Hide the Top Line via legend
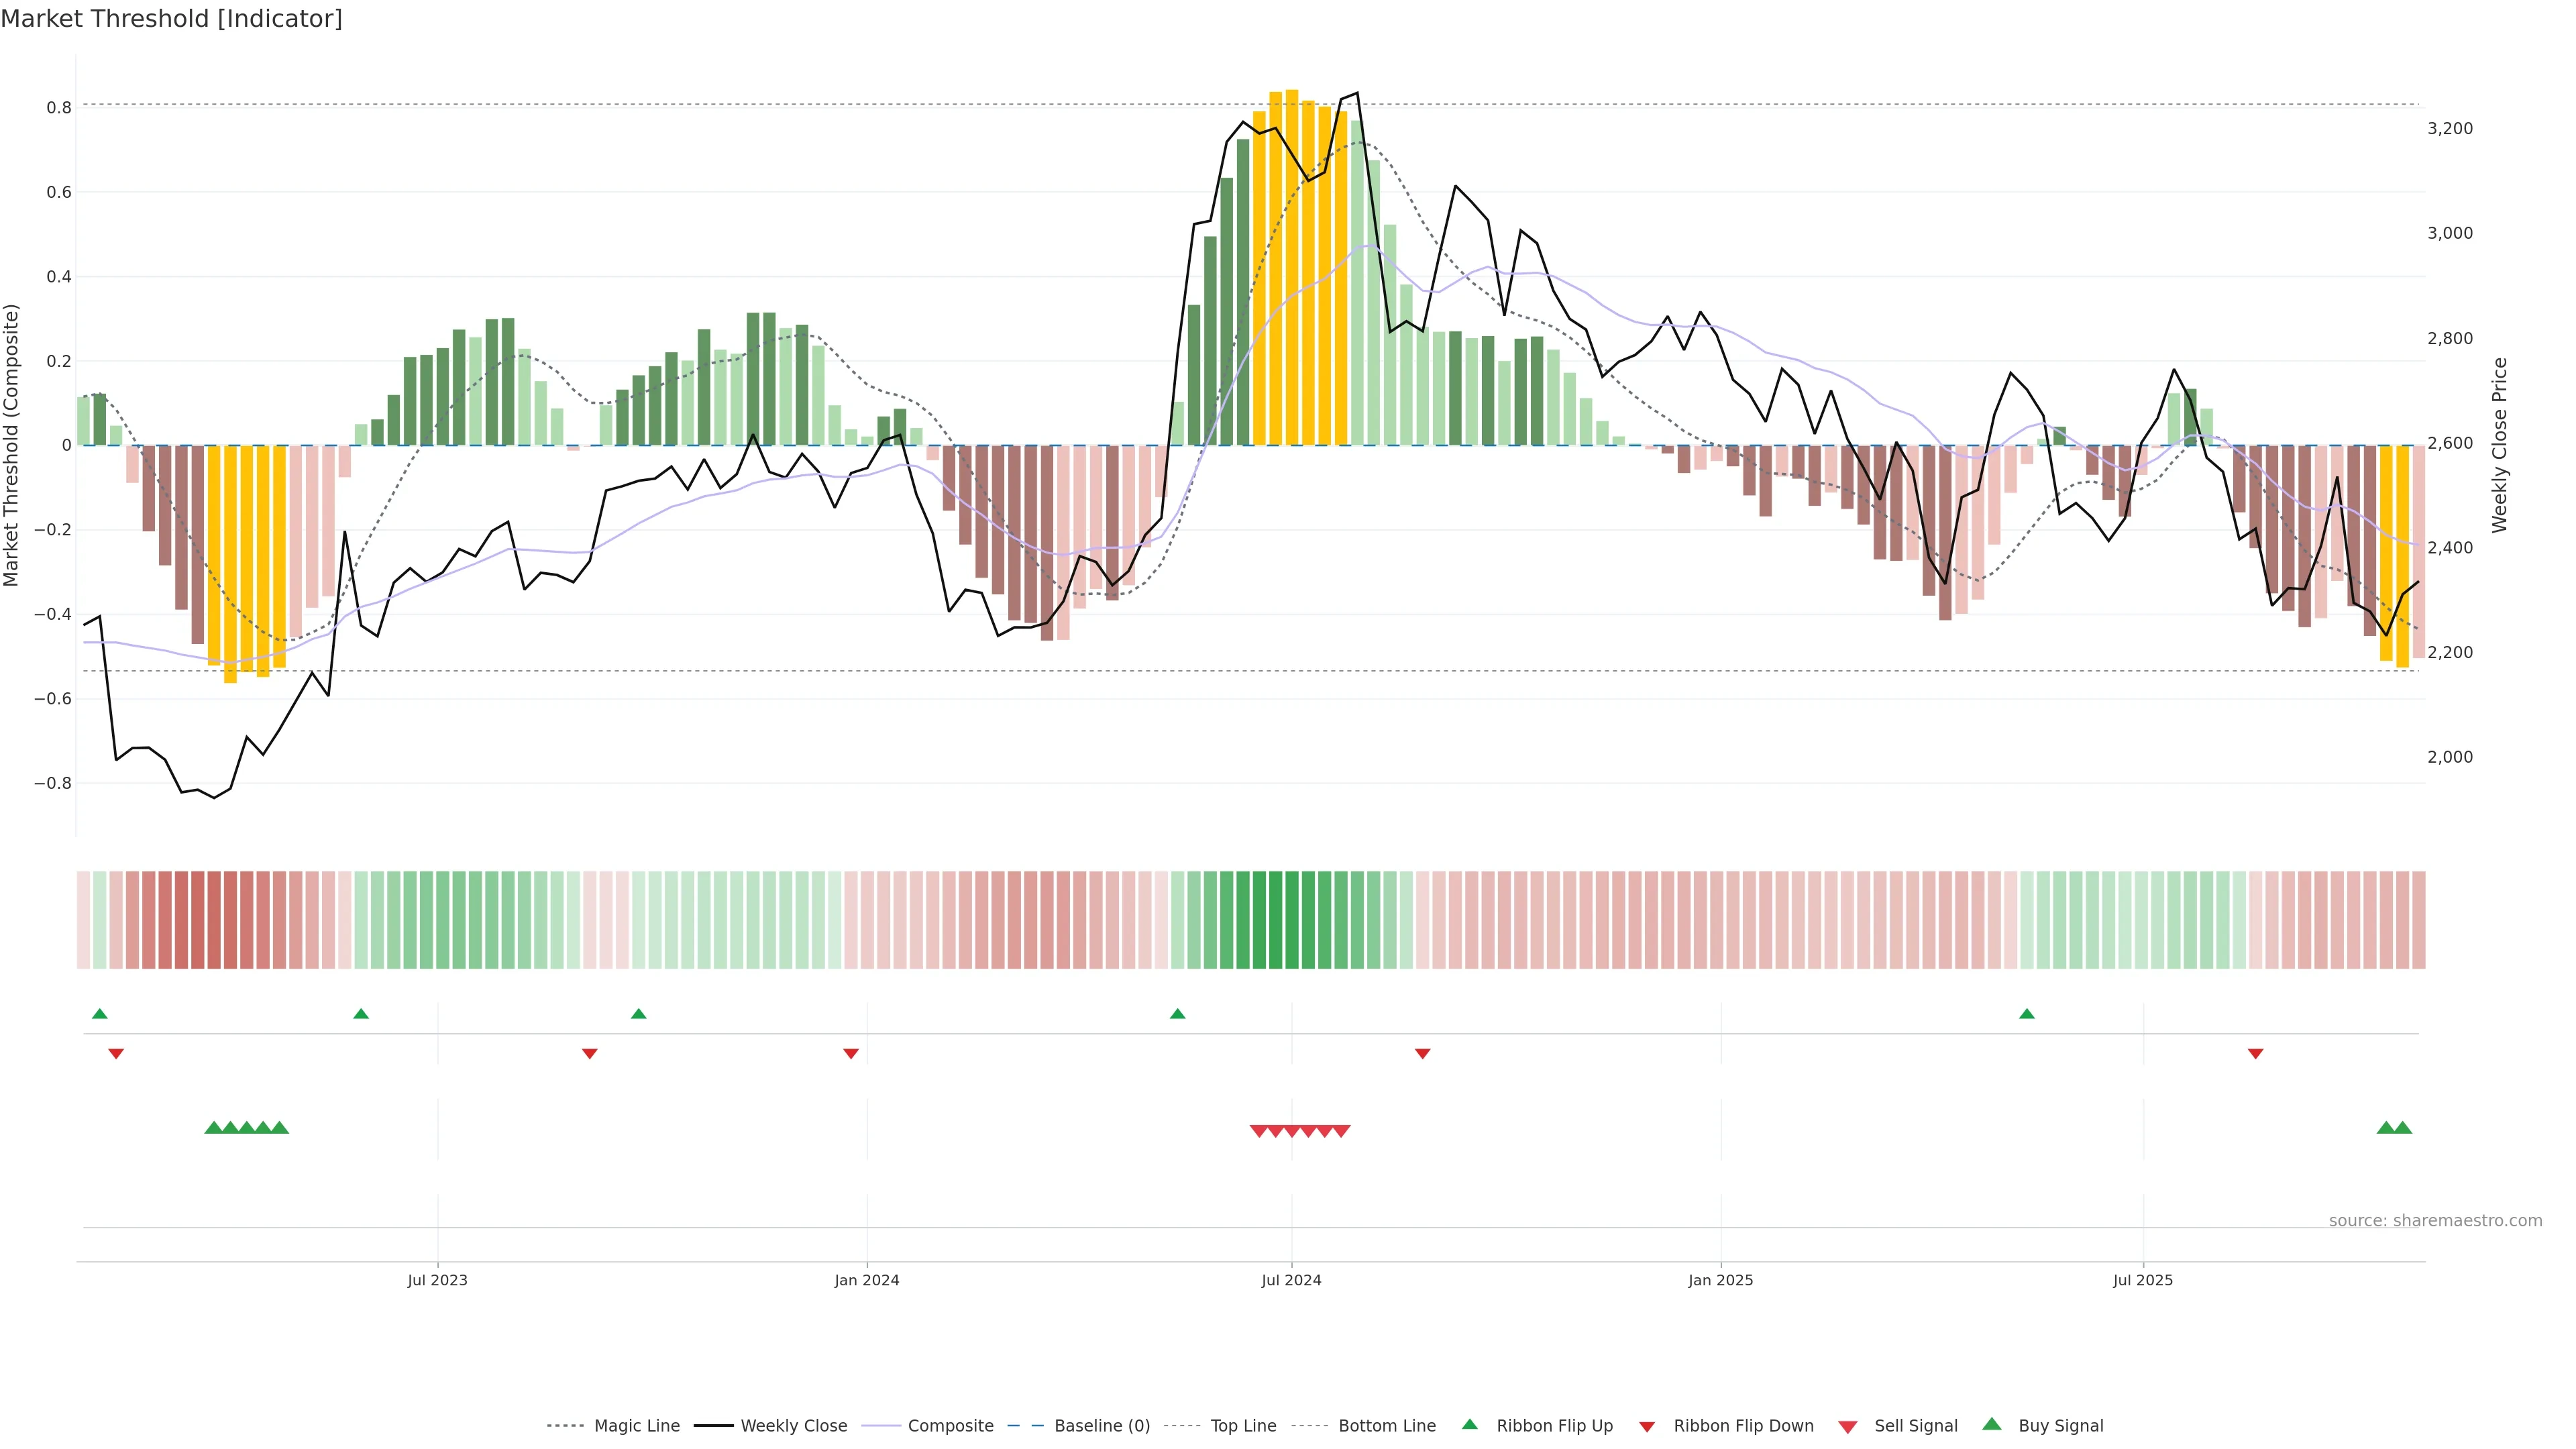The image size is (2576, 1449). pos(1243,1426)
